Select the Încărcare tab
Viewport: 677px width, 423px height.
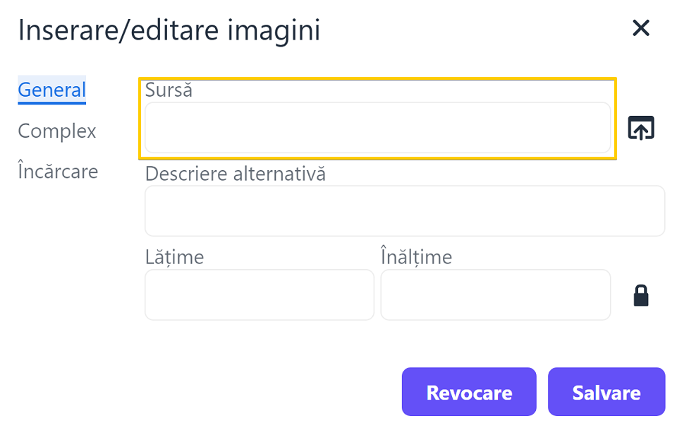[x=58, y=170]
